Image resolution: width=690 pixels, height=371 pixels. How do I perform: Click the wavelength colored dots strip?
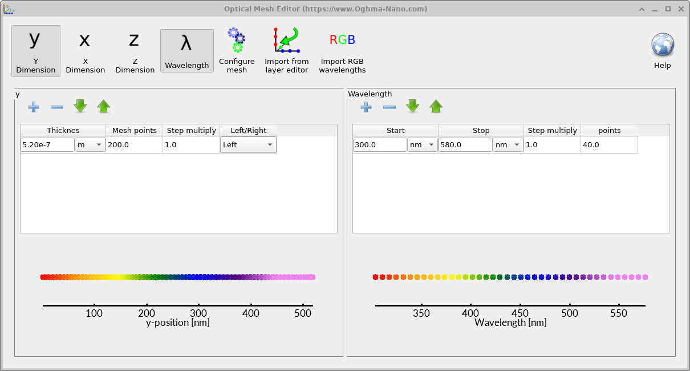coord(510,277)
